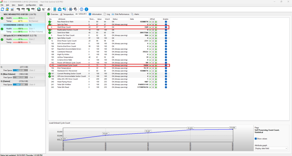Click the SK hynix temperature bar
The width and height of the screenshot is (292, 156).
[20, 42]
